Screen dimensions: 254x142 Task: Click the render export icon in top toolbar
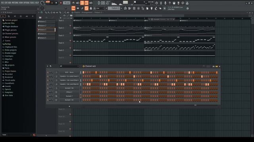(178, 3)
